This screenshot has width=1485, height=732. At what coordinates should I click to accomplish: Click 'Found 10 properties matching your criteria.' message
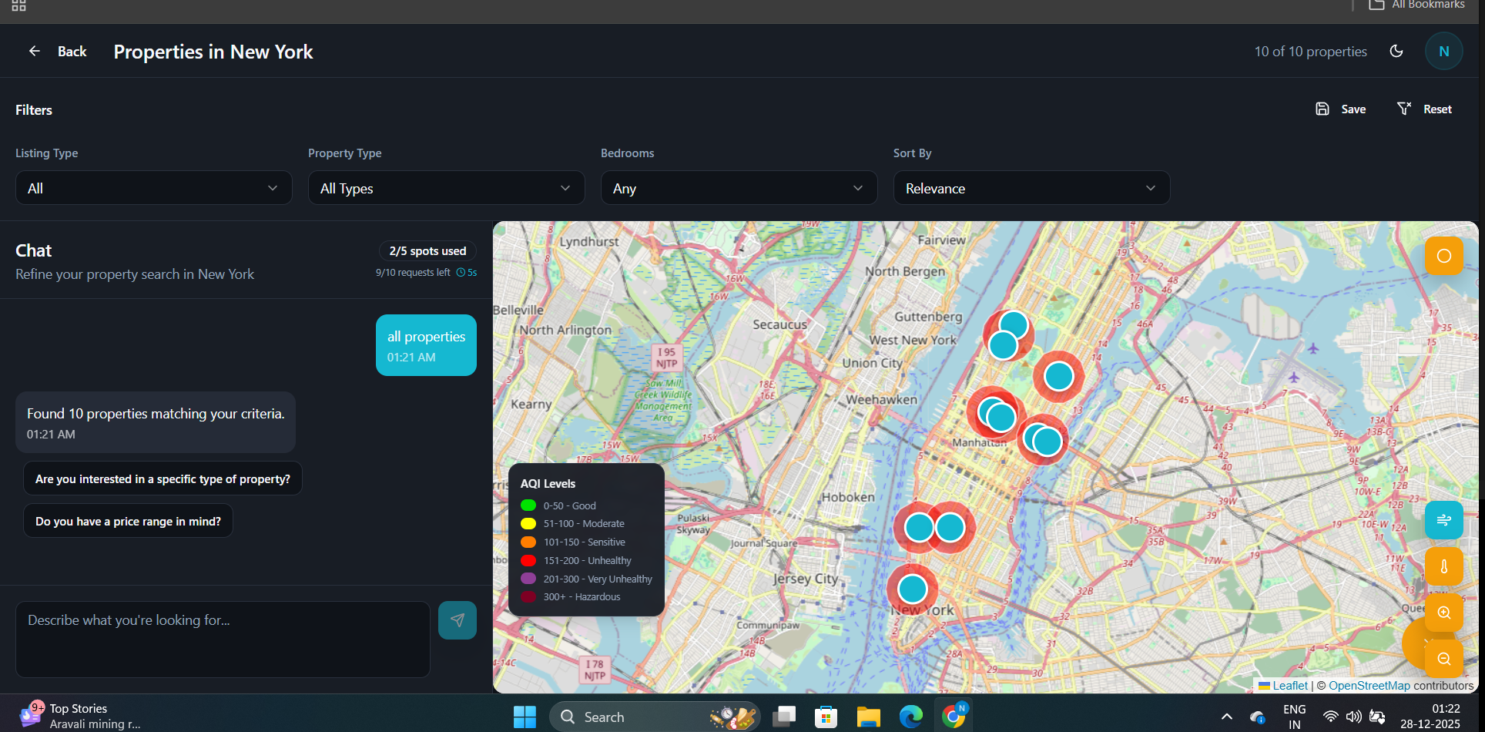pyautogui.click(x=156, y=422)
